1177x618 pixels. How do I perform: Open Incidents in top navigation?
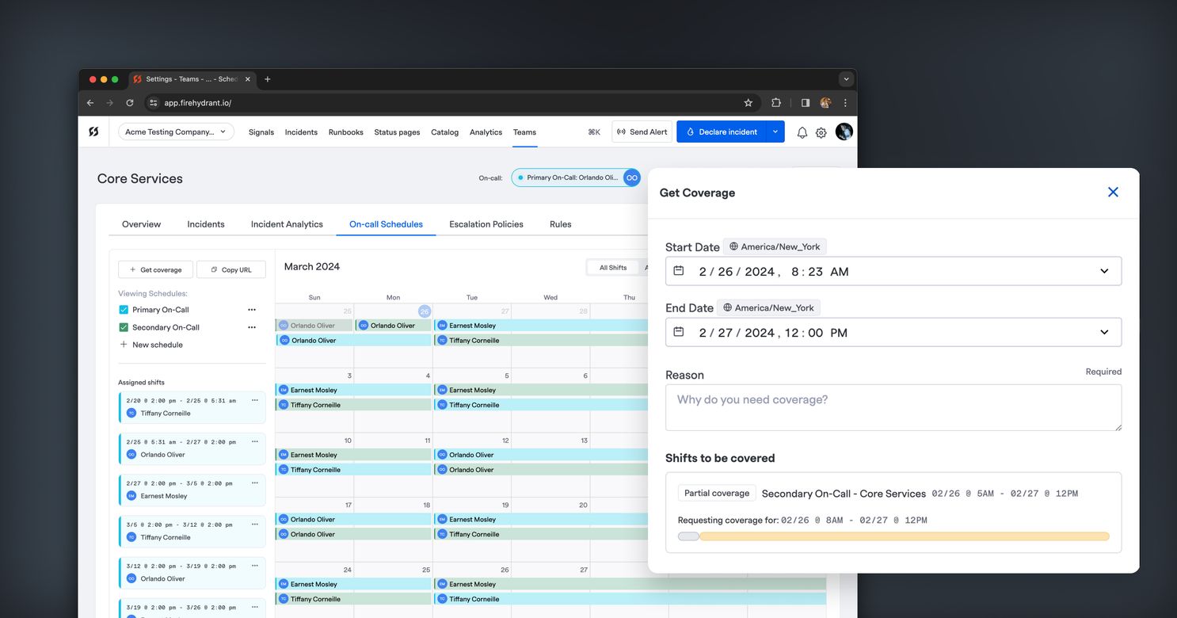pos(301,132)
